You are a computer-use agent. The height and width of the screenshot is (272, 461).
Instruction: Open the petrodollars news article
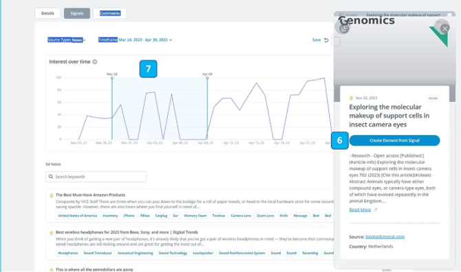(x=94, y=269)
